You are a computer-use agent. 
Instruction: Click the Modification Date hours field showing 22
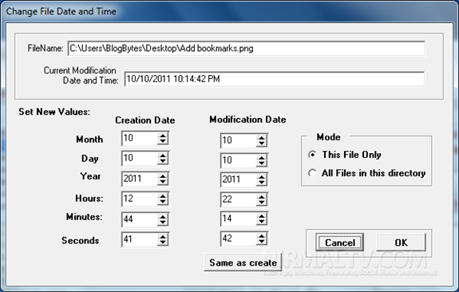coord(239,199)
